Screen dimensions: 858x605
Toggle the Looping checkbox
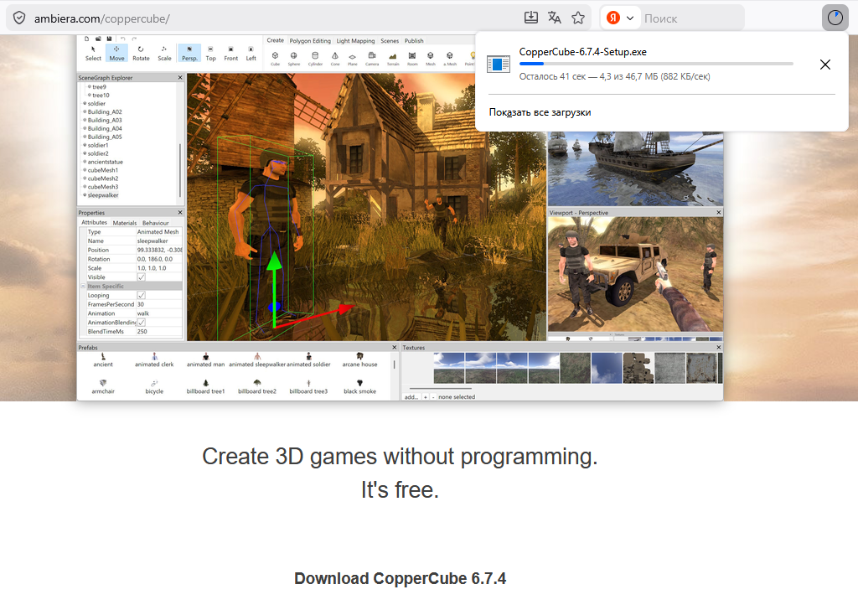[141, 296]
